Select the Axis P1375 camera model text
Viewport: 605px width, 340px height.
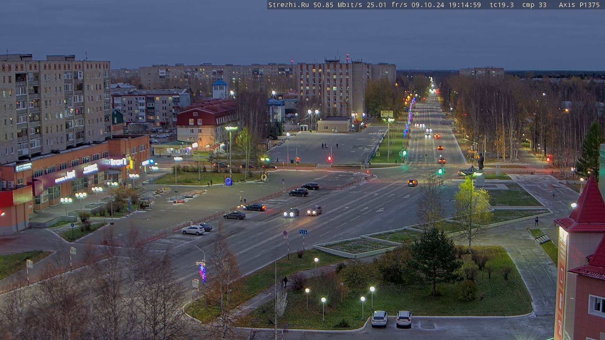[579, 5]
